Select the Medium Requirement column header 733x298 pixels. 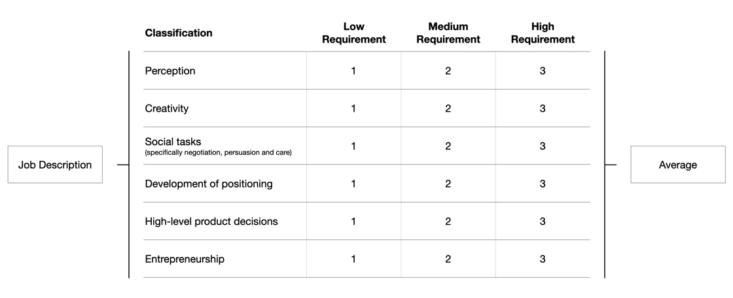(448, 33)
